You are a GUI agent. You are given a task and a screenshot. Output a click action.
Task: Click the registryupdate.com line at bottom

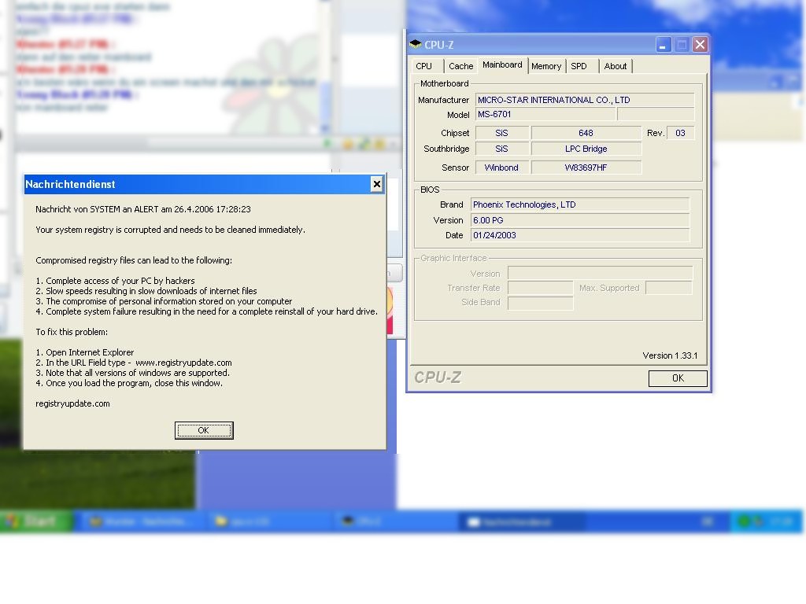[x=72, y=403]
